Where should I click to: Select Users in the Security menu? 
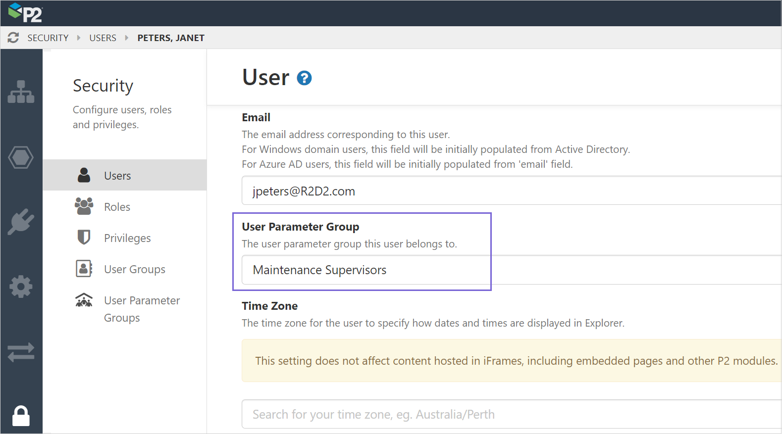117,176
